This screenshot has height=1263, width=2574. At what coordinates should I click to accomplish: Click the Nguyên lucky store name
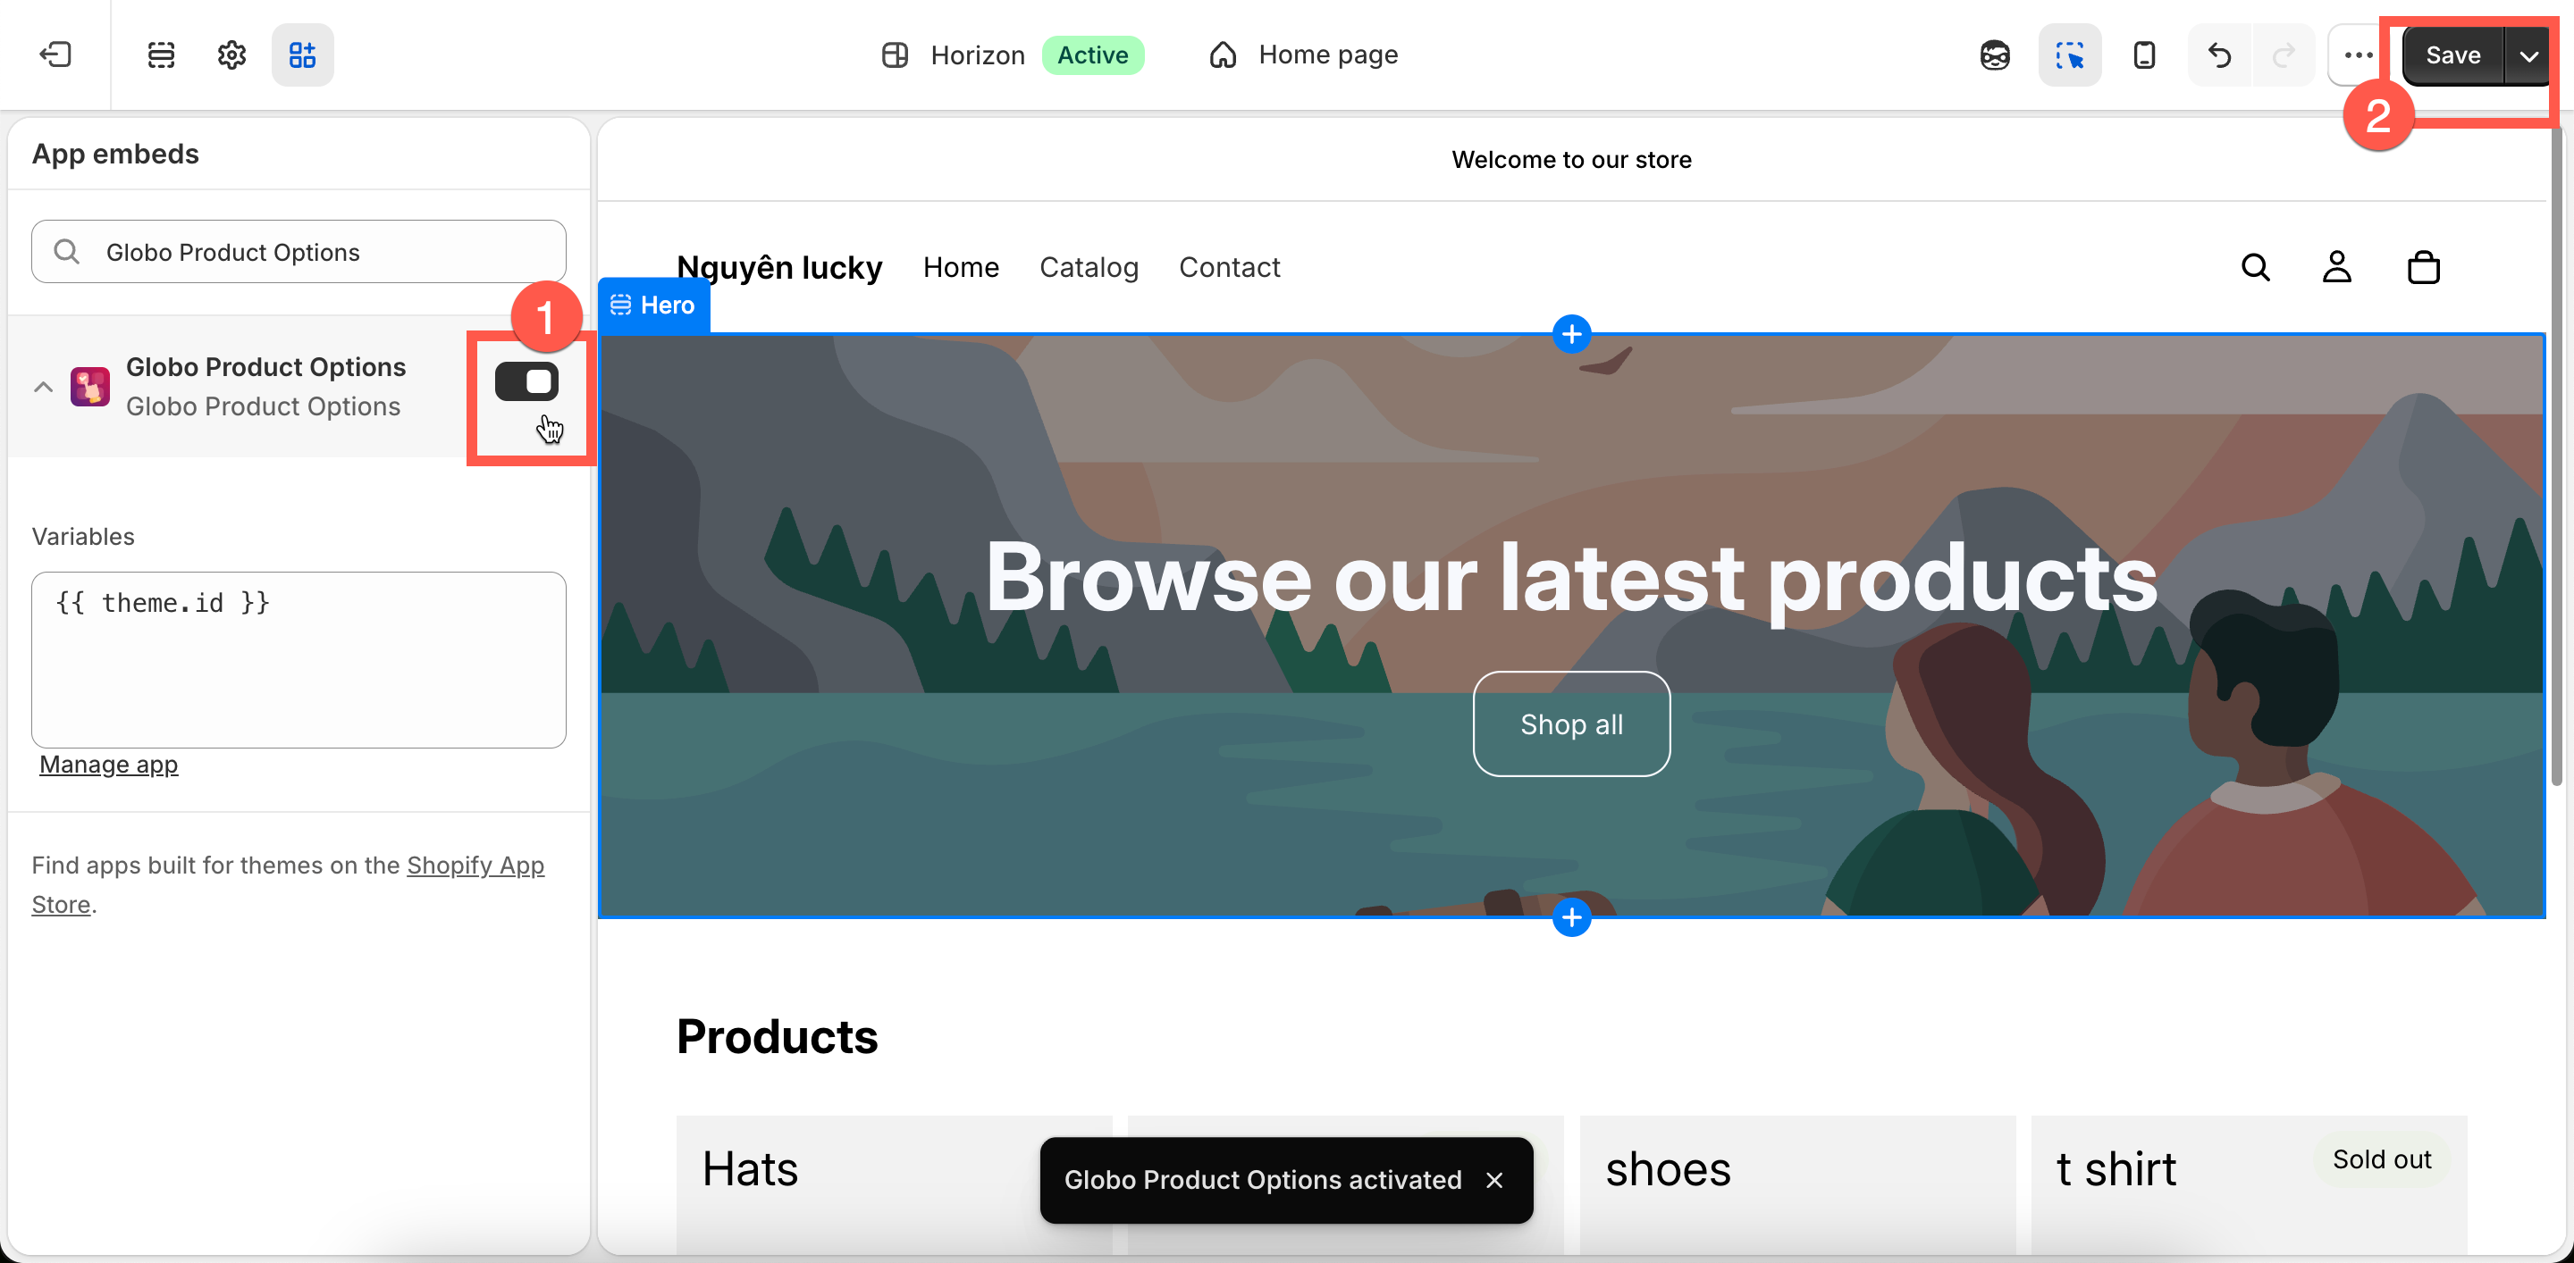779,266
